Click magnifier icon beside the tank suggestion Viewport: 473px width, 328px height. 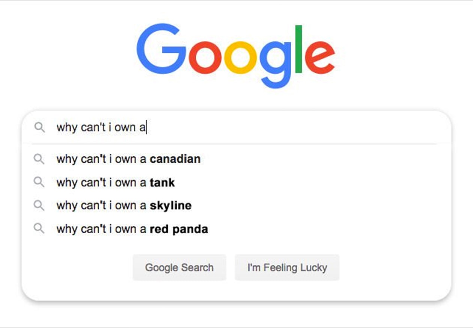(x=39, y=182)
